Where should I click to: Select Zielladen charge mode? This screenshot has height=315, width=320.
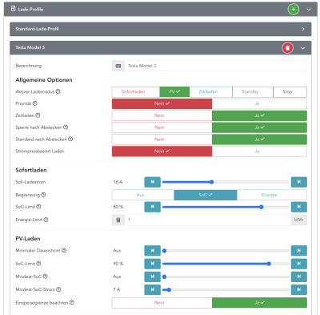pos(211,92)
